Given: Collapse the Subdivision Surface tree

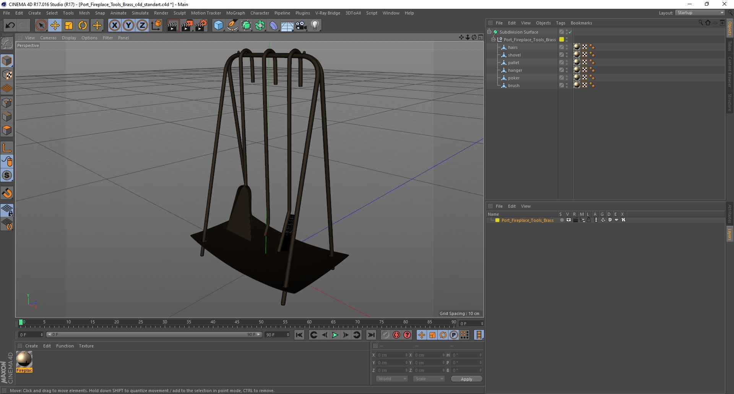Looking at the screenshot, I should [x=489, y=32].
